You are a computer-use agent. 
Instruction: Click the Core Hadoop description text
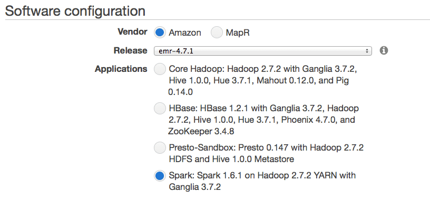(x=263, y=80)
